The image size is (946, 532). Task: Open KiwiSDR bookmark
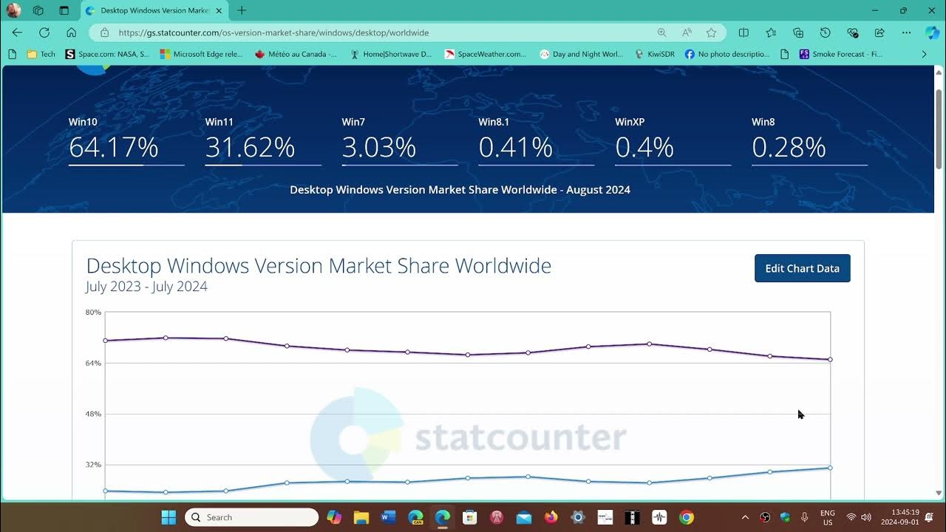[655, 54]
